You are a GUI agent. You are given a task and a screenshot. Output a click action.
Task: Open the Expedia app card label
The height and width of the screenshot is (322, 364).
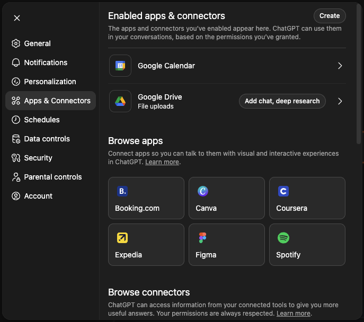click(x=128, y=255)
